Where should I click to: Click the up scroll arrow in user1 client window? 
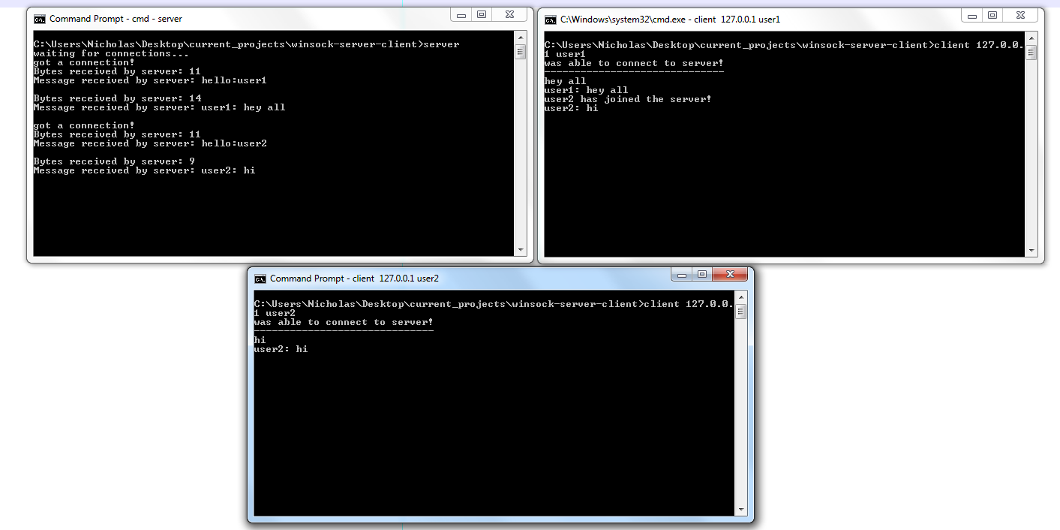click(x=1031, y=38)
